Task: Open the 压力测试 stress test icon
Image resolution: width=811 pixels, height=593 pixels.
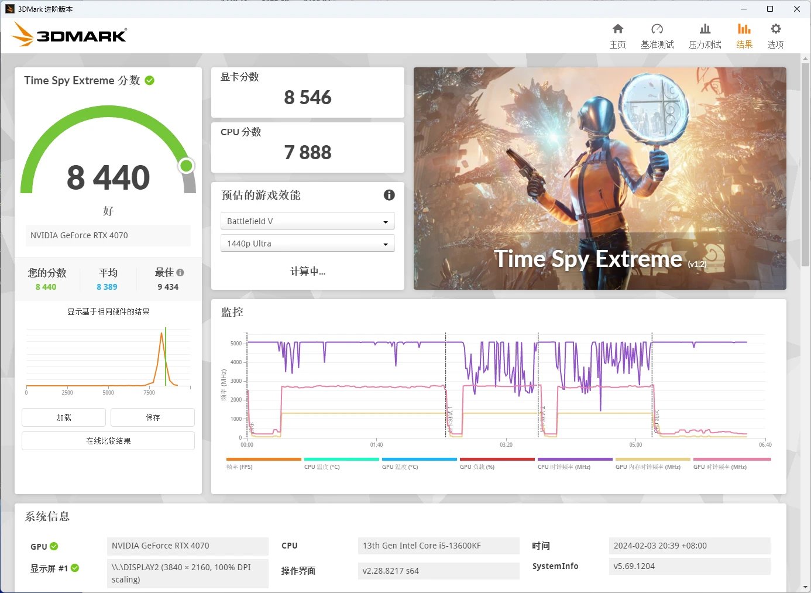Action: (x=705, y=29)
